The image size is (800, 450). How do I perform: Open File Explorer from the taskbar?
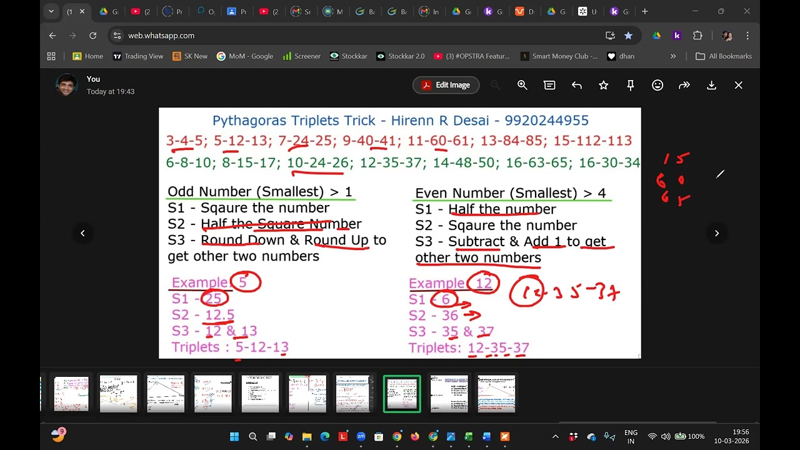point(307,437)
